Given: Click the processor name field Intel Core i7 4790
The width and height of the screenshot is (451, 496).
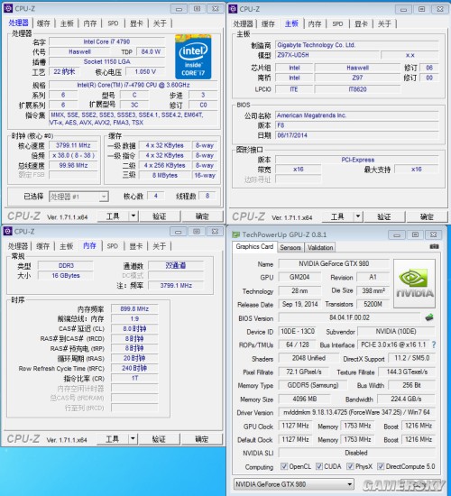Looking at the screenshot, I should pyautogui.click(x=107, y=41).
